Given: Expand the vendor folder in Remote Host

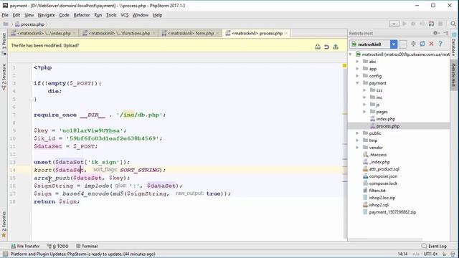Looking at the screenshot, I should click(357, 148).
